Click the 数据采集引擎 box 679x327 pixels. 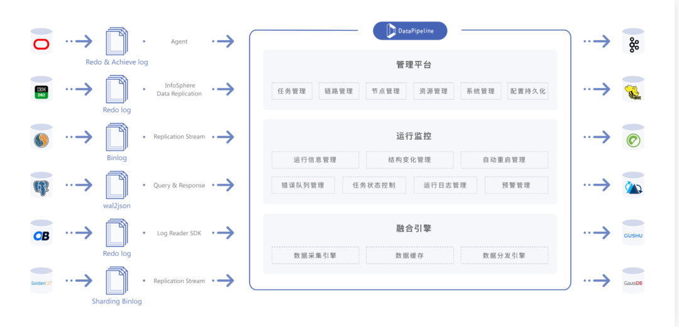point(315,255)
